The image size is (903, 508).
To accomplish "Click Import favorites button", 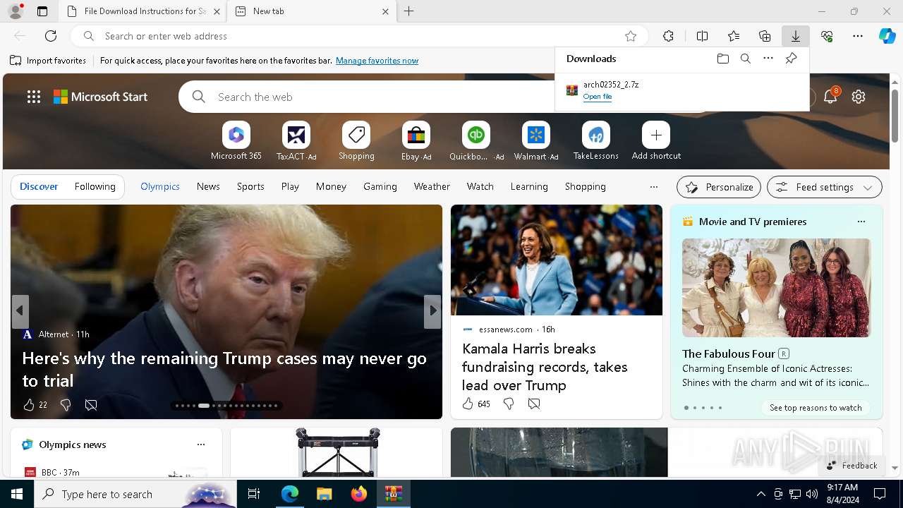I will (x=48, y=61).
